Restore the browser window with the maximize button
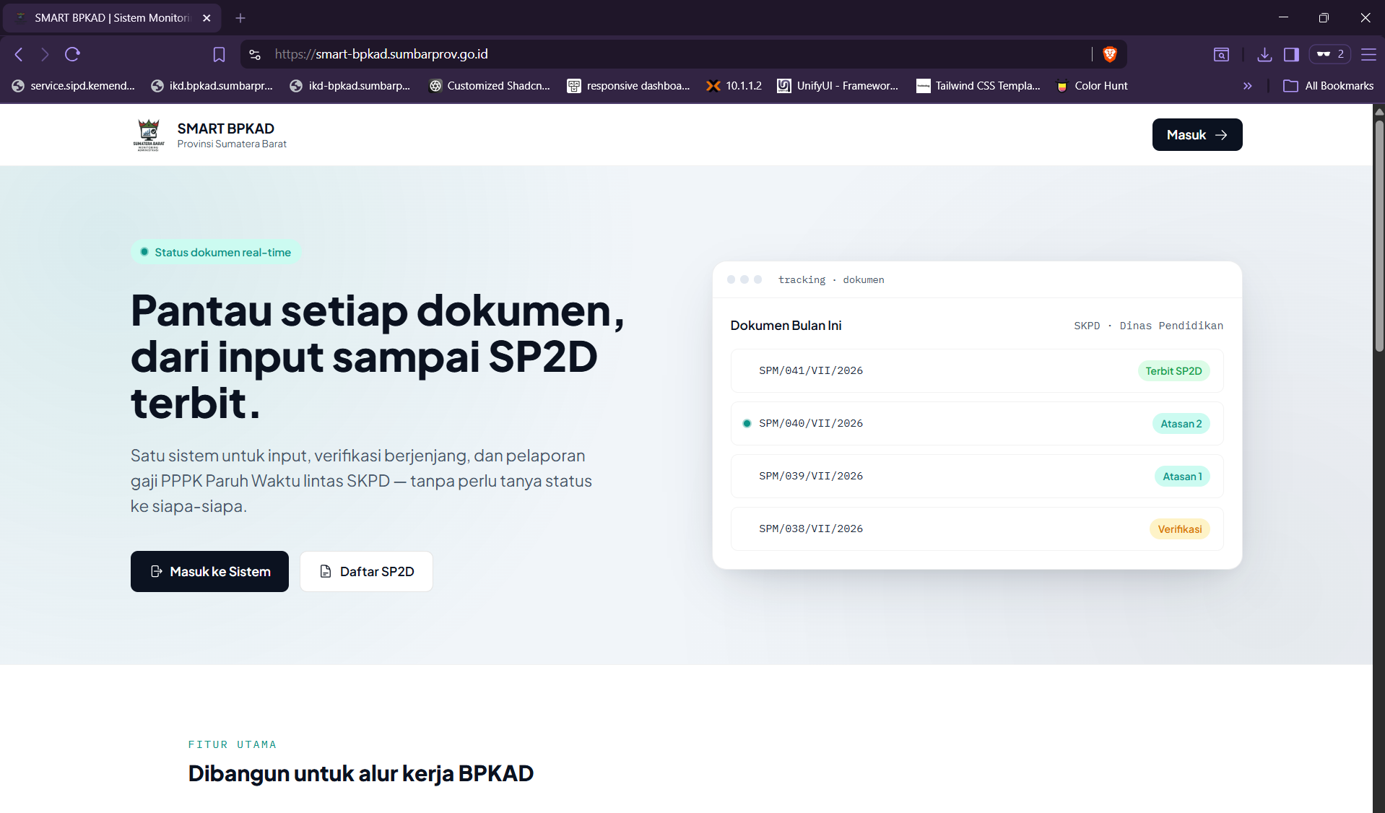 tap(1324, 18)
